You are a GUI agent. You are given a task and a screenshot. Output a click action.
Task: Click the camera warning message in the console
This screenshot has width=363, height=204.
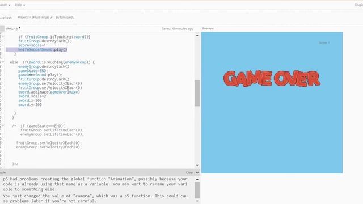(95, 198)
